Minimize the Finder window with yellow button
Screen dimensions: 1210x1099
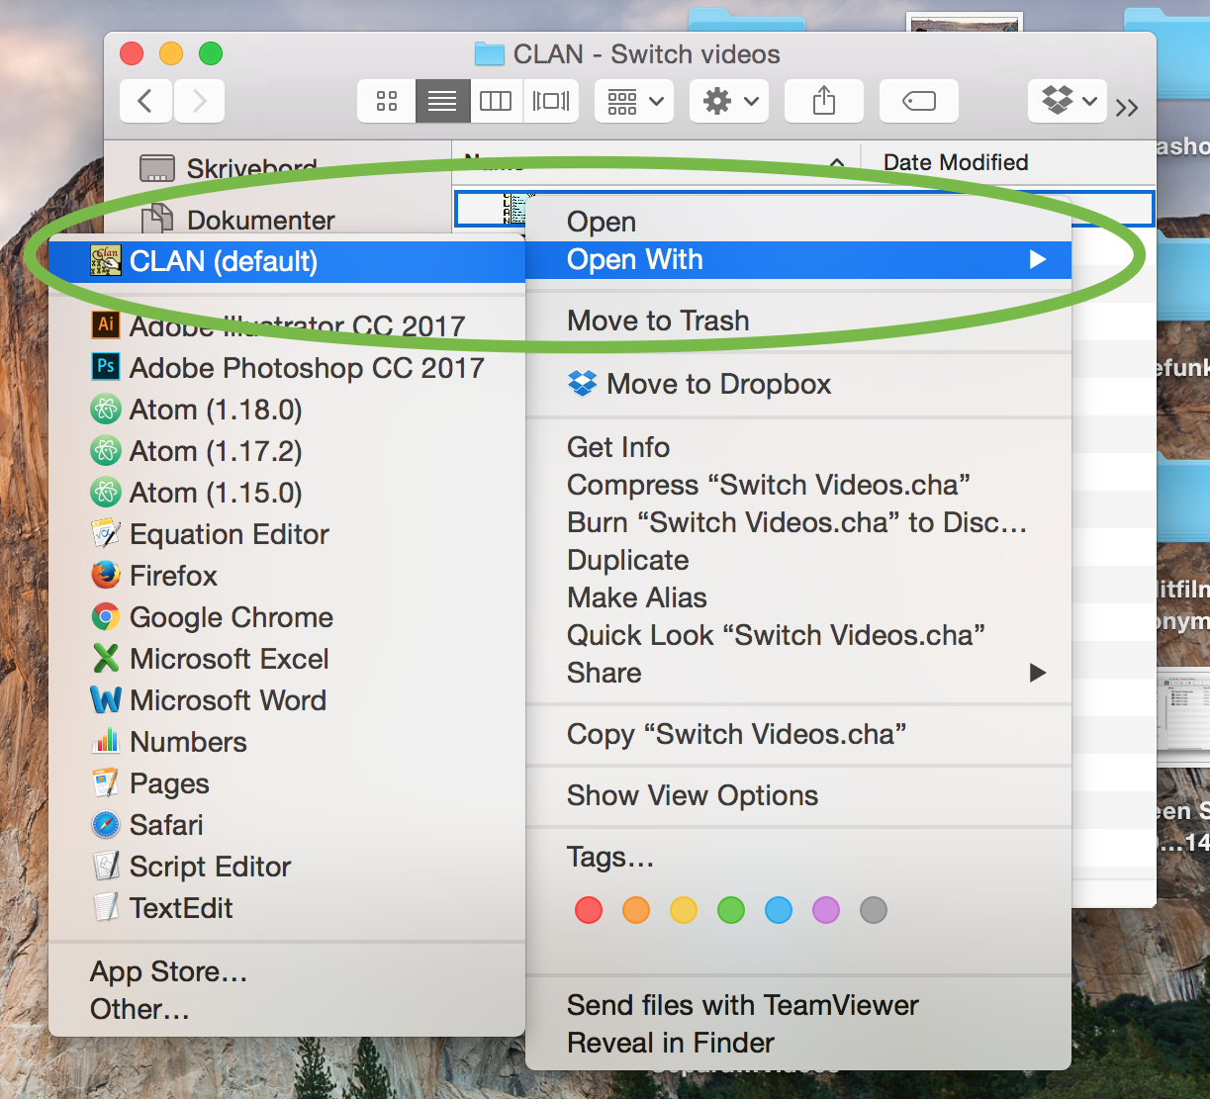point(171,53)
